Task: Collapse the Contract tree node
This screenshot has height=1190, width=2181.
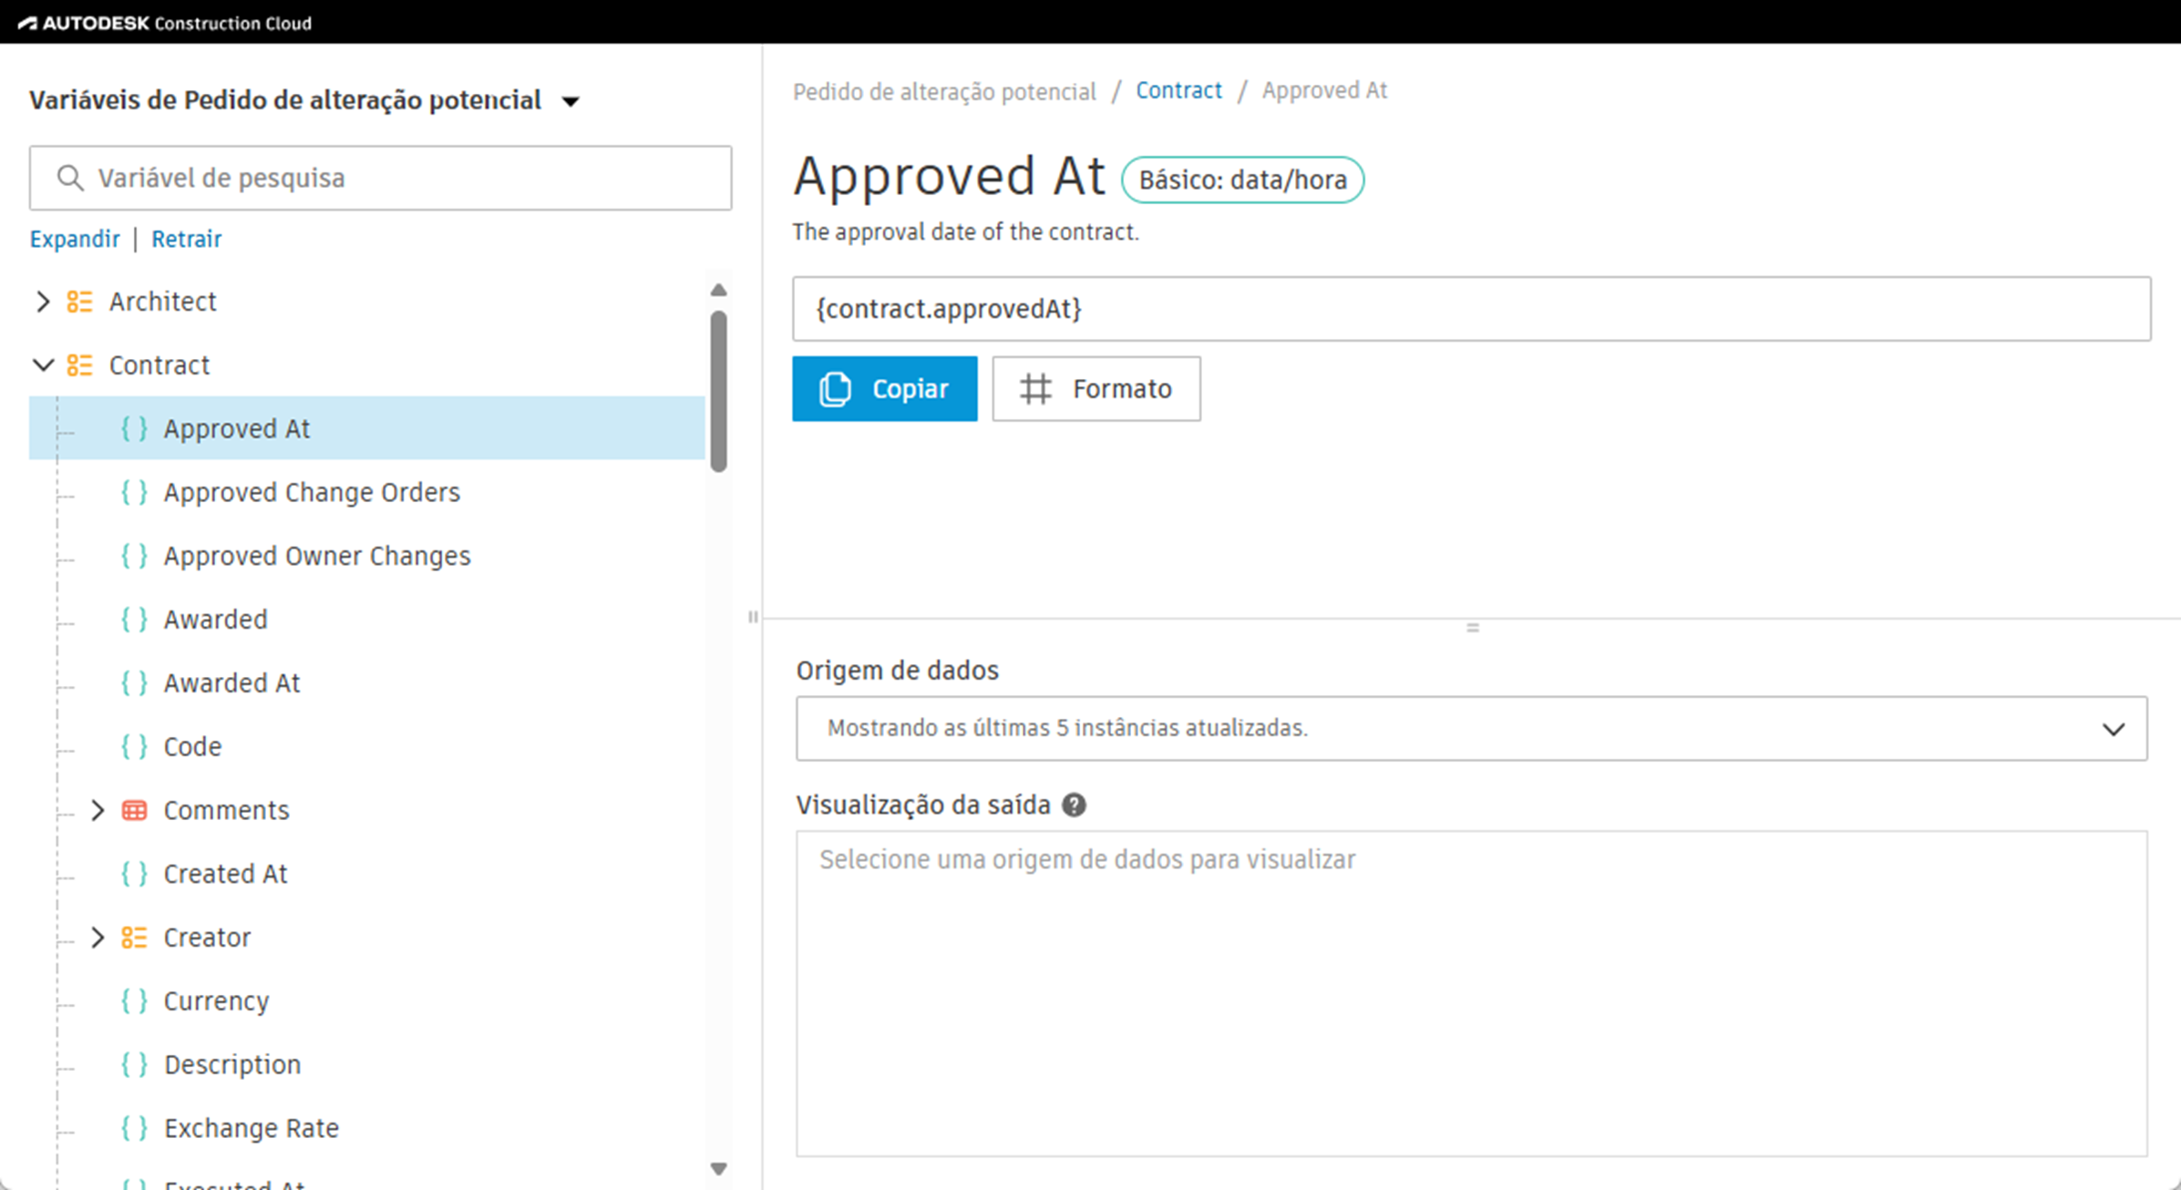Action: (x=42, y=365)
